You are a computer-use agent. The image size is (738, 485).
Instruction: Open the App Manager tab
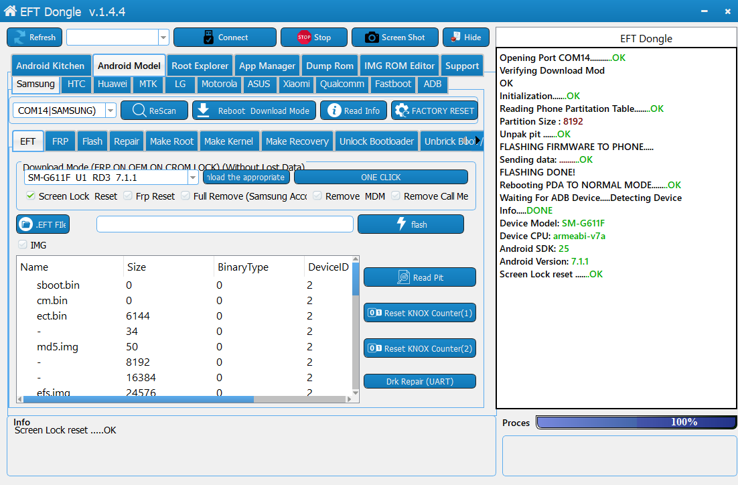click(x=267, y=66)
